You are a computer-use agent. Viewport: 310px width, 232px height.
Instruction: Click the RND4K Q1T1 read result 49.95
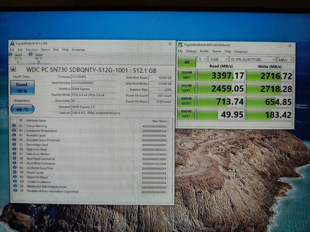[221, 114]
